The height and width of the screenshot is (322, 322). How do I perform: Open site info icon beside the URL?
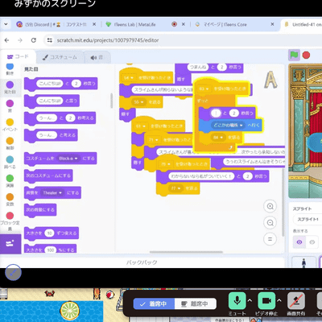pos(50,40)
